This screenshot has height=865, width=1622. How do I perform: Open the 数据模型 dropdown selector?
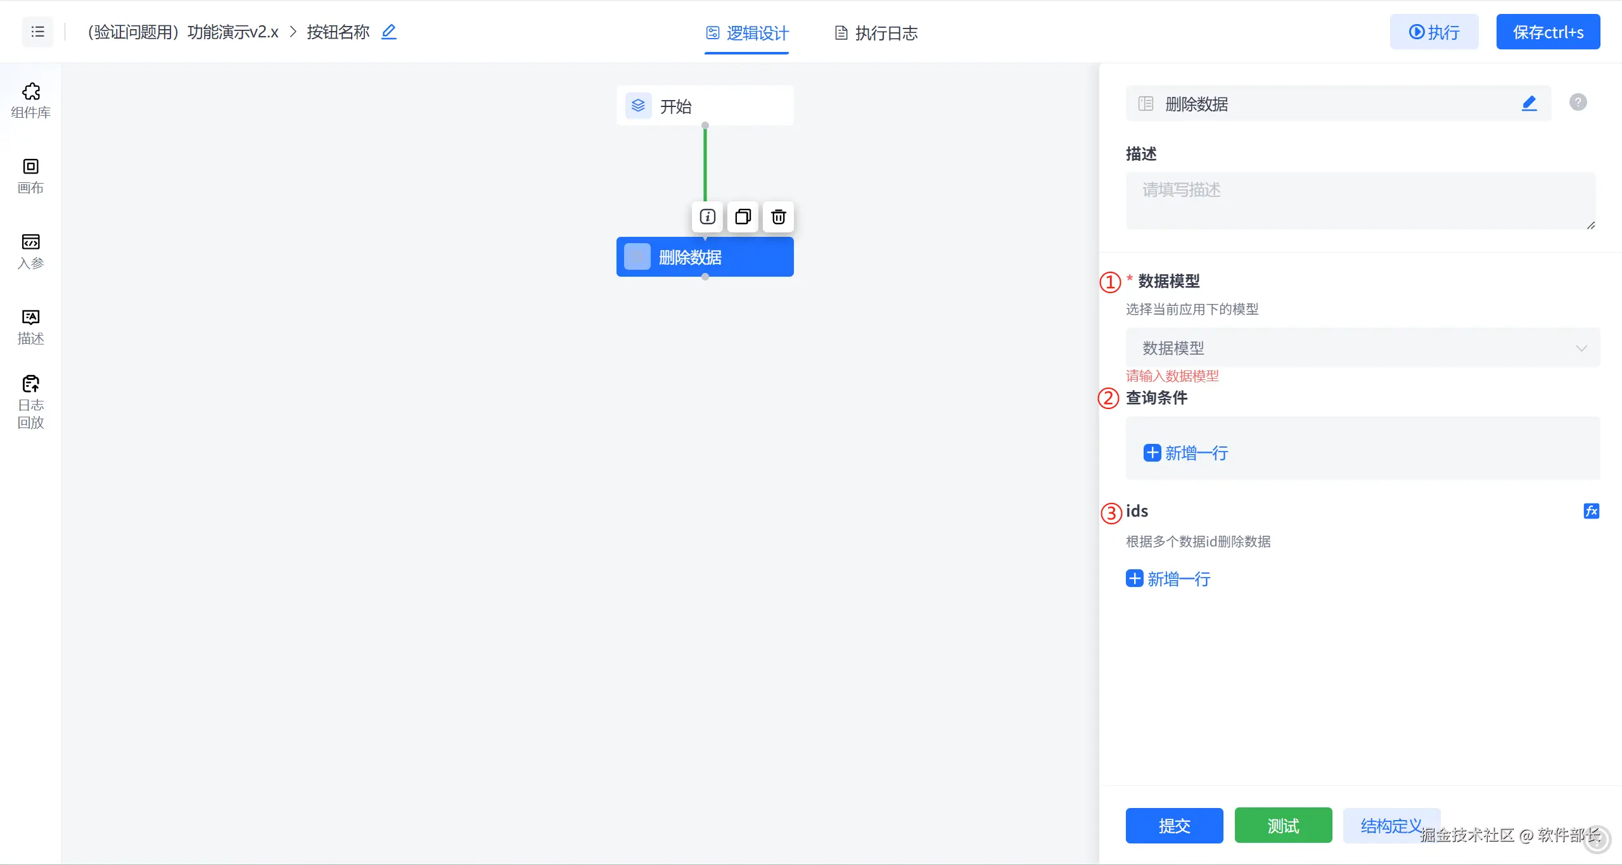1362,348
